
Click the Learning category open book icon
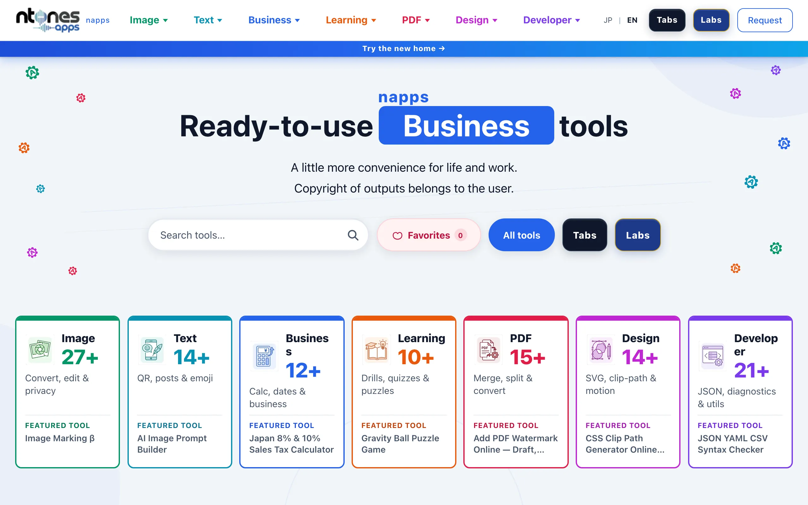click(x=376, y=350)
